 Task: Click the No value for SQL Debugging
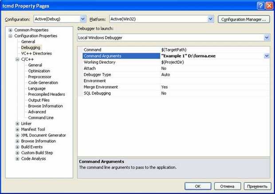click(x=164, y=93)
